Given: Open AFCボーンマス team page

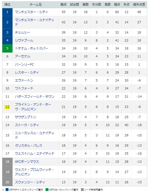Looking at the screenshot, I should pyautogui.click(x=27, y=162).
